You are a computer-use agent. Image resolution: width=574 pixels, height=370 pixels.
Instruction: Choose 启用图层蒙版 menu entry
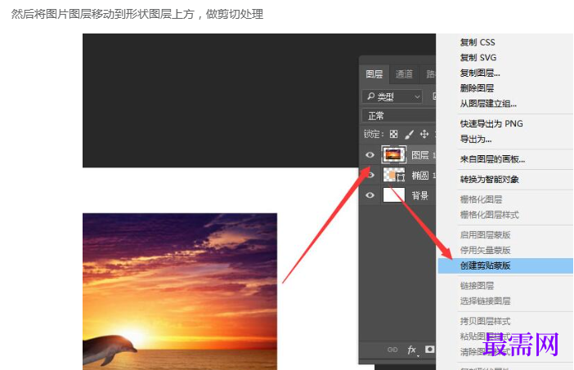pos(485,234)
